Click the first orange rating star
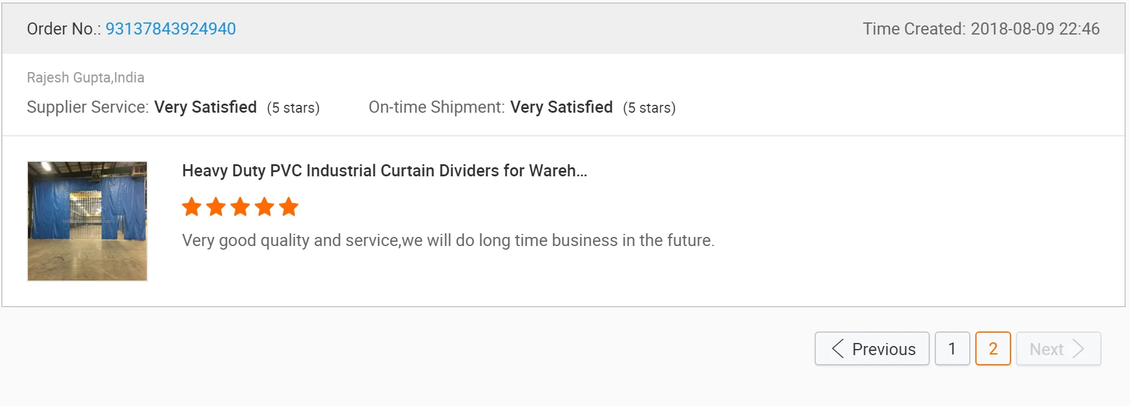This screenshot has height=406, width=1130. [192, 207]
